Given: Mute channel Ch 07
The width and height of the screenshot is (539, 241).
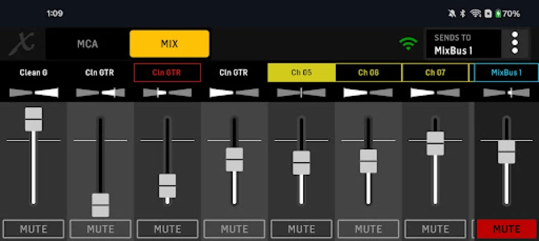Looking at the screenshot, I should coord(435,229).
